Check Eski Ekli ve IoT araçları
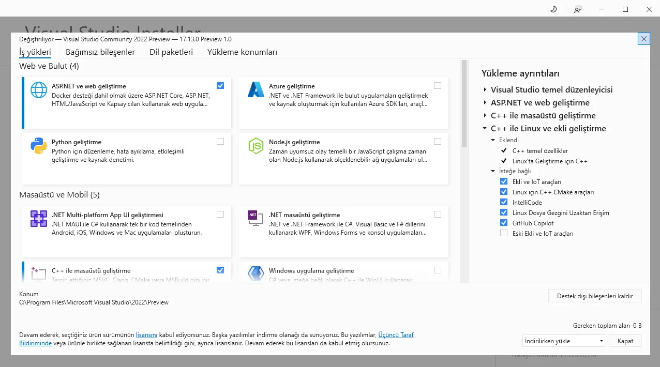 pos(504,233)
